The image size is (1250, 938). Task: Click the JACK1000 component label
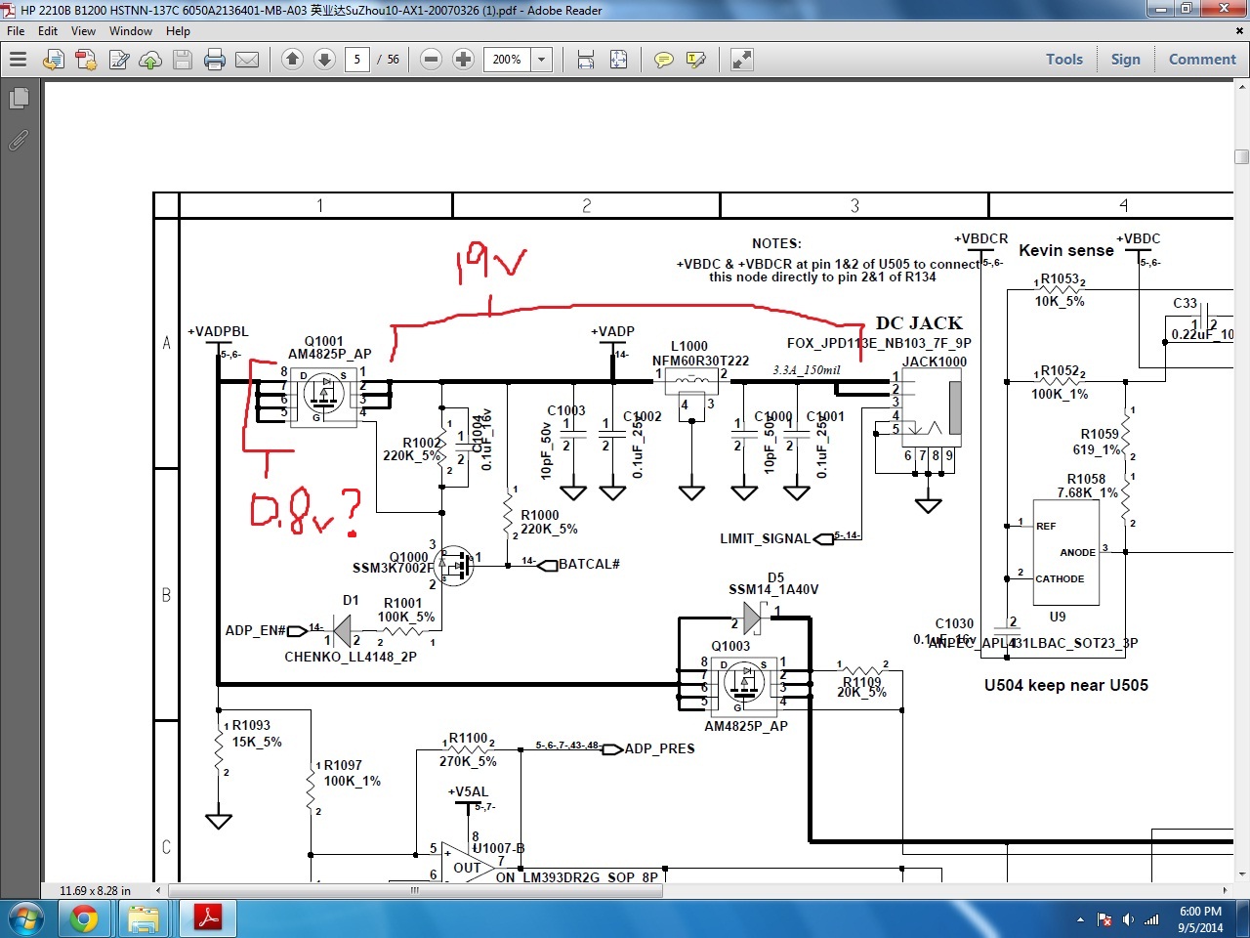935,362
